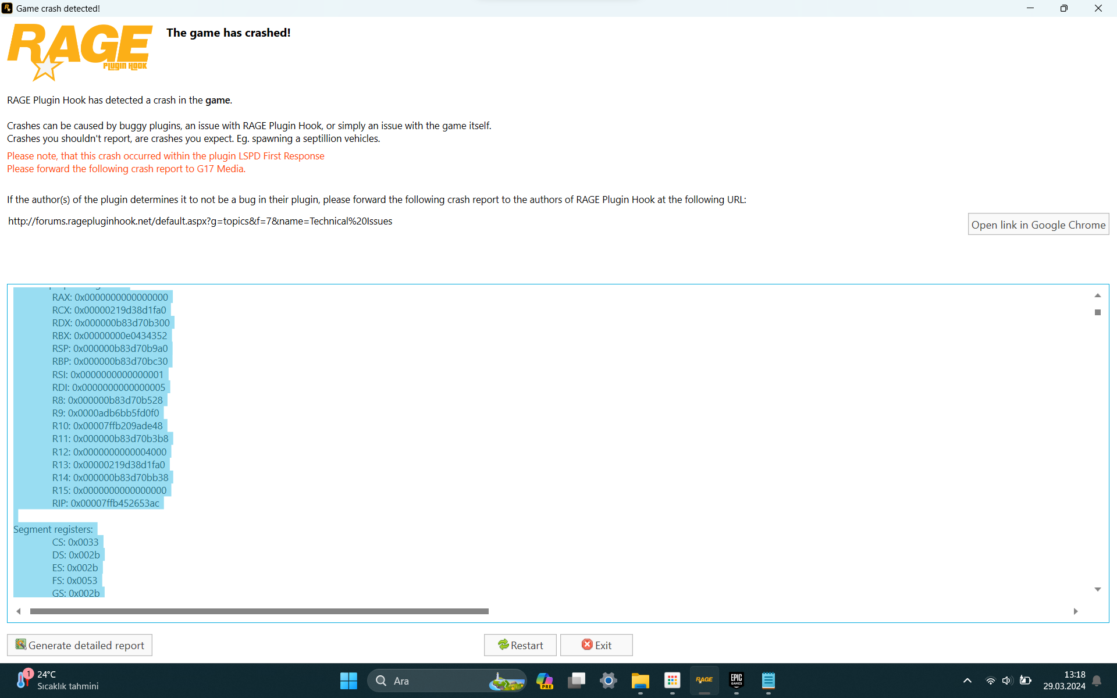1117x698 pixels.
Task: Click the Windows Start button
Action: pos(348,680)
